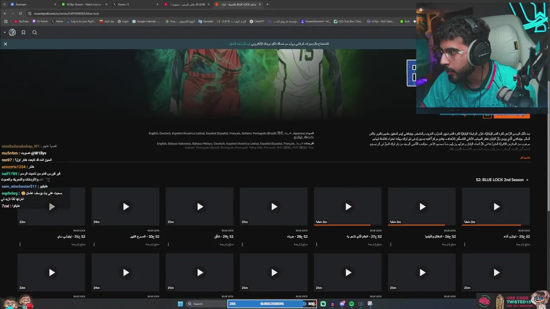Open the X Home bookmark
The image size is (550, 309).
click(57, 21)
